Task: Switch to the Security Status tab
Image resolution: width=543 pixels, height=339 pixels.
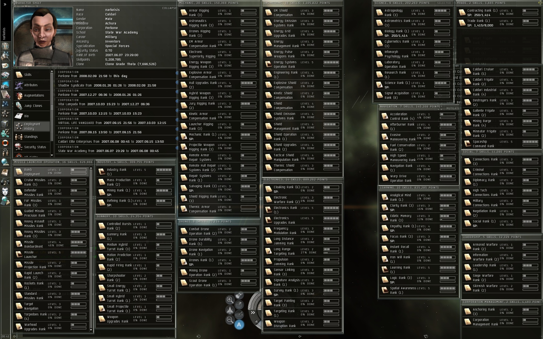Action: 32,147
